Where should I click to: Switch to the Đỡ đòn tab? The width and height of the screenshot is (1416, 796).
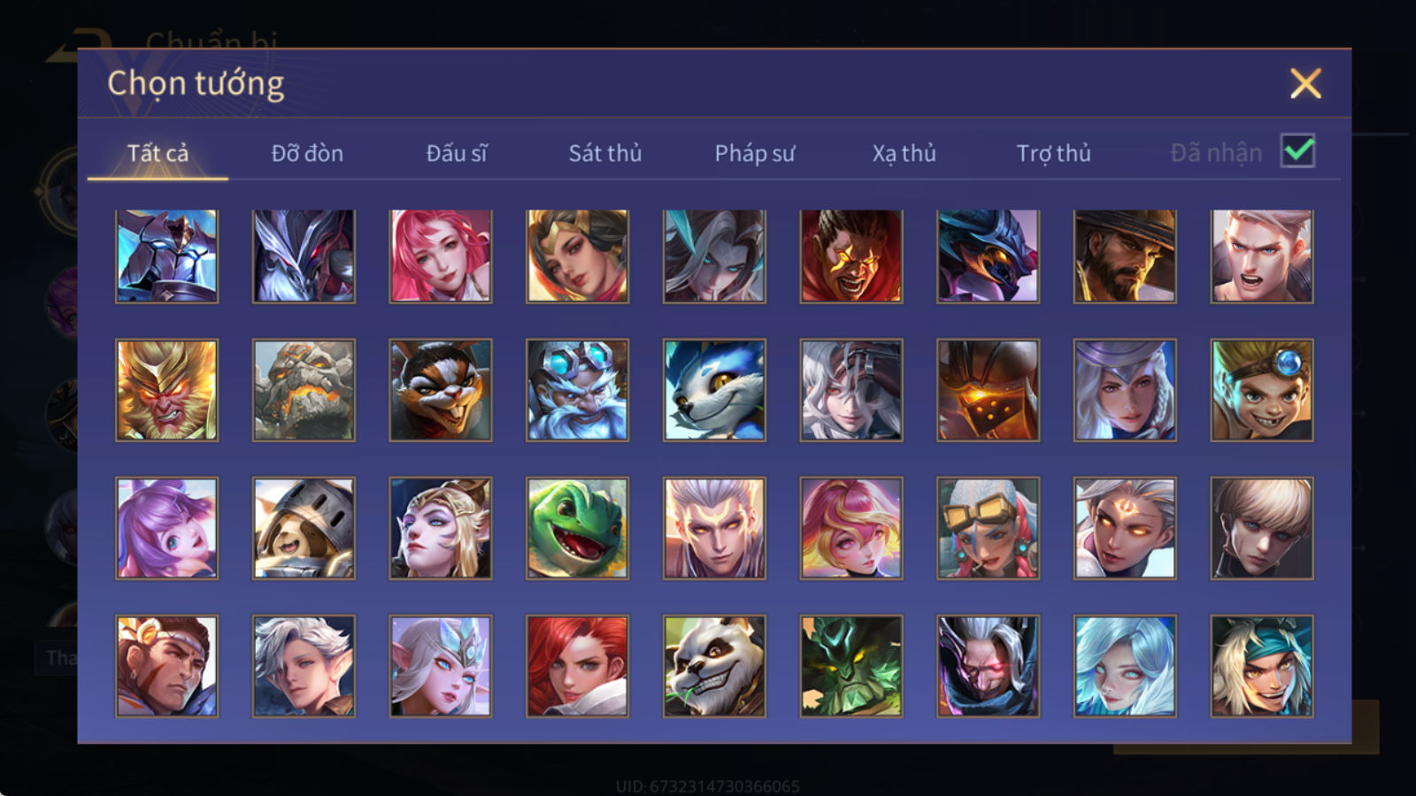(x=307, y=153)
